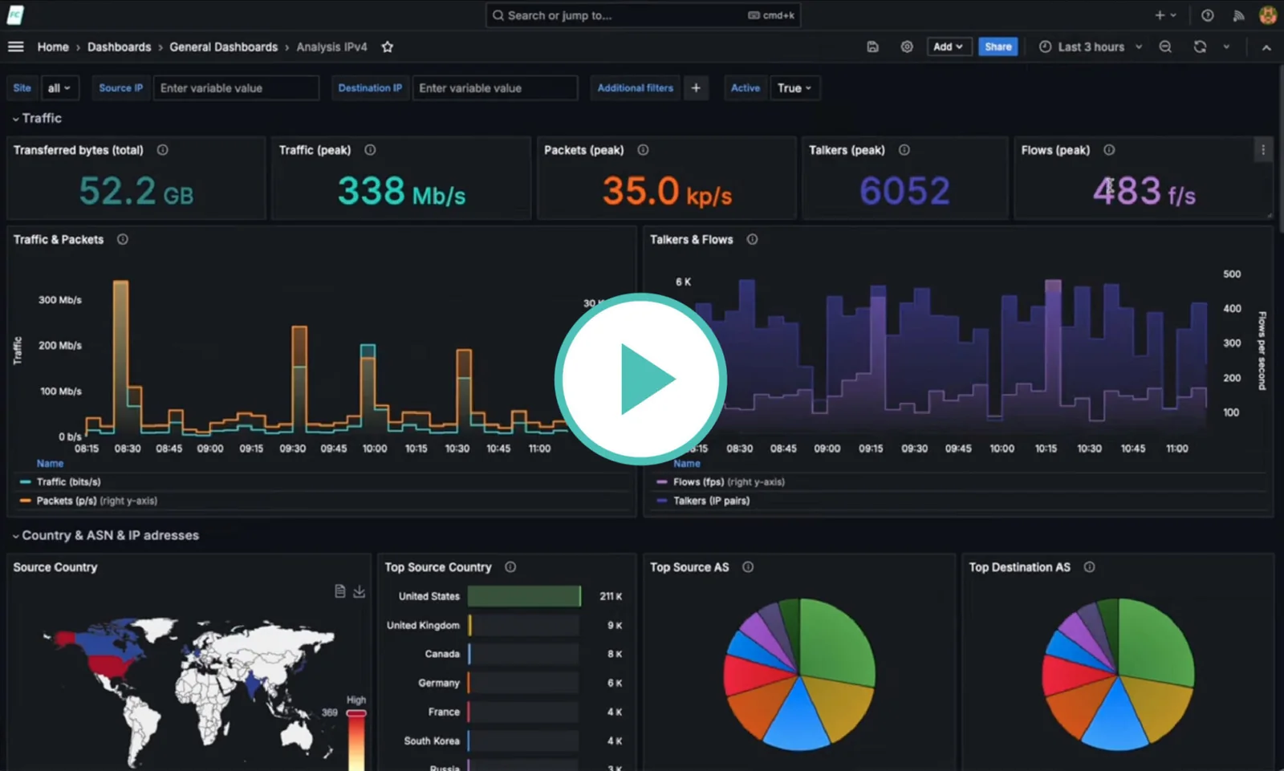Go to Home breadcrumb
Viewport: 1284px width, 771px height.
coord(53,47)
